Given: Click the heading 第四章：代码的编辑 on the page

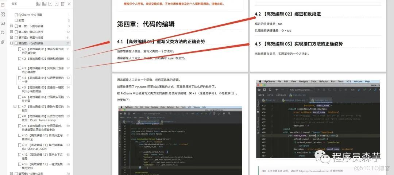Looking at the screenshot, I should tap(146, 24).
